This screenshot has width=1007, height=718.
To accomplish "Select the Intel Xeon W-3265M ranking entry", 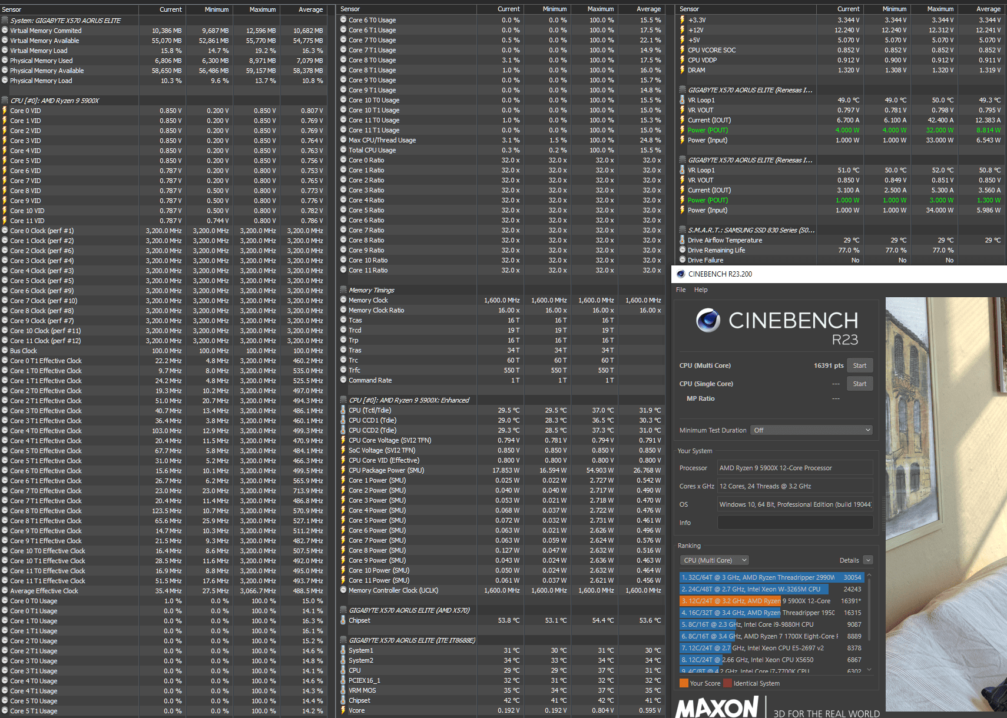I will pyautogui.click(x=771, y=589).
